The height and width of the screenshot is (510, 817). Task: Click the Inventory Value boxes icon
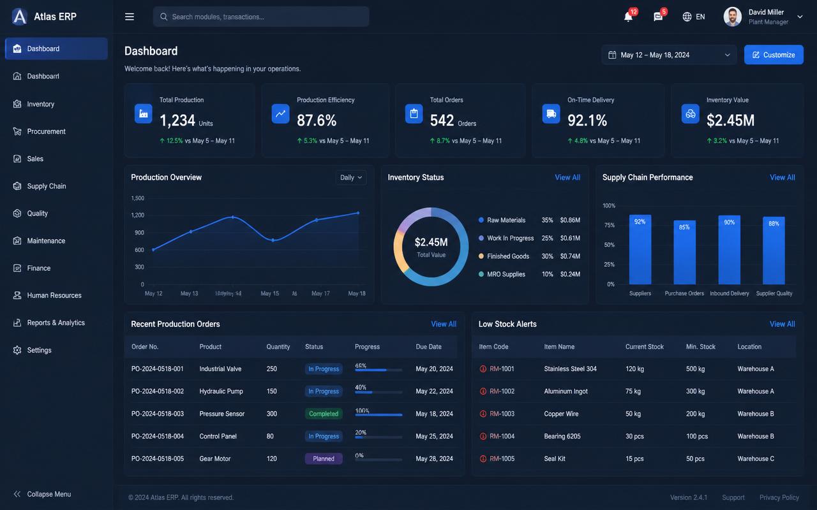point(691,113)
